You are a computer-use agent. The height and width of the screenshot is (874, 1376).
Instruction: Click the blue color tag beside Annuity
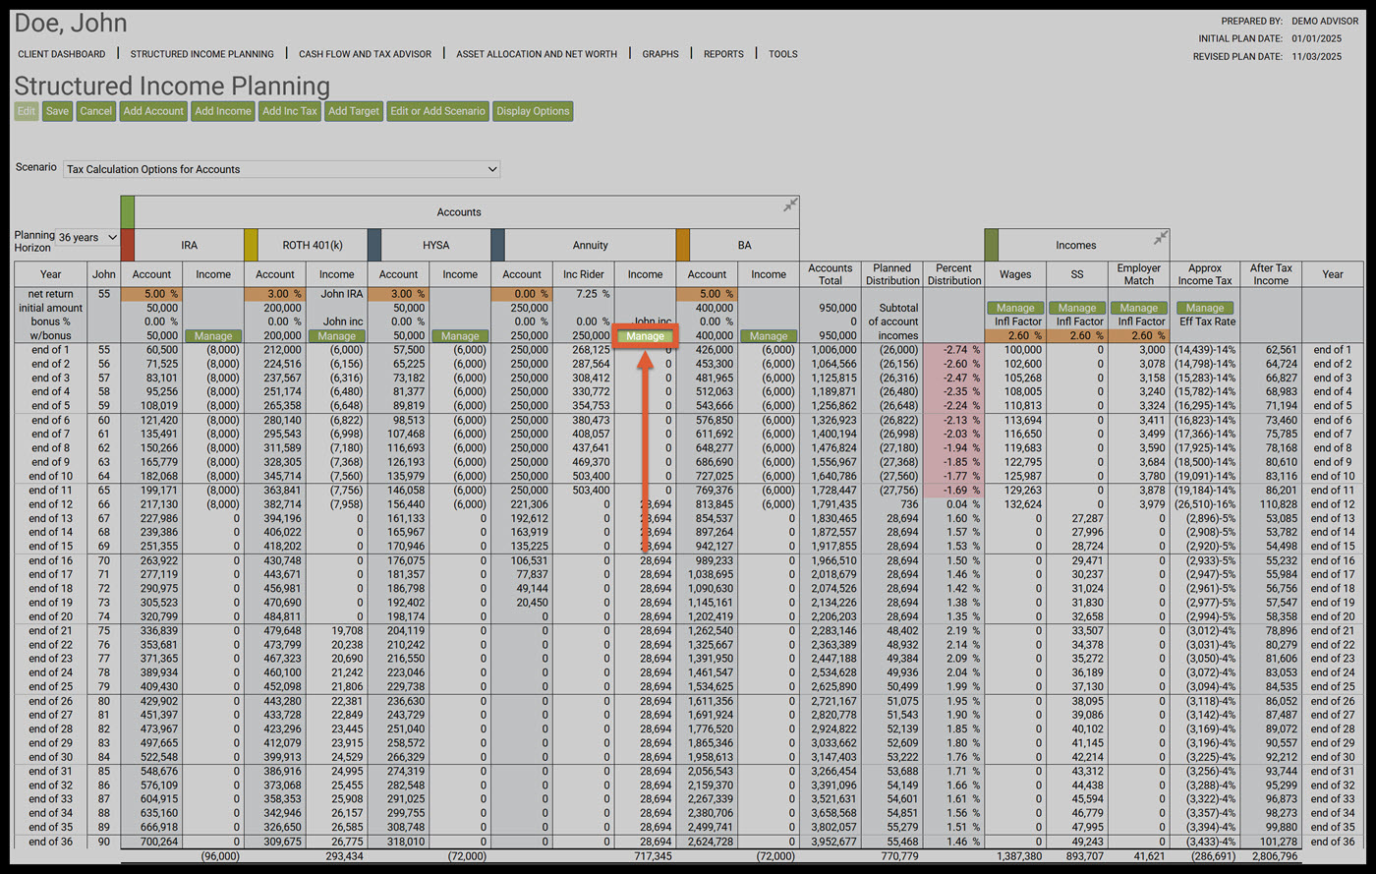pos(497,245)
